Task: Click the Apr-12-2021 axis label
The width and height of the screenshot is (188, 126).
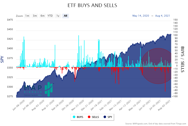Action: tap(125, 105)
